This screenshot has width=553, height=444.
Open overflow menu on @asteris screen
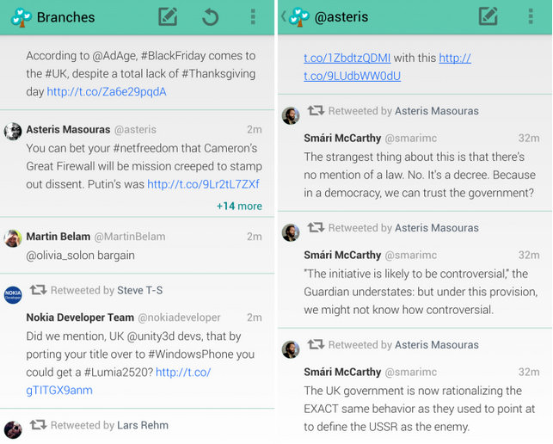point(530,17)
